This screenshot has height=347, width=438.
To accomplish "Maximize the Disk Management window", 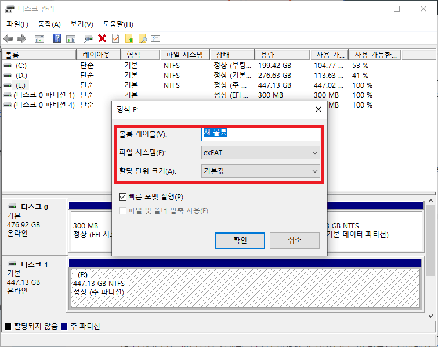I will [x=397, y=9].
